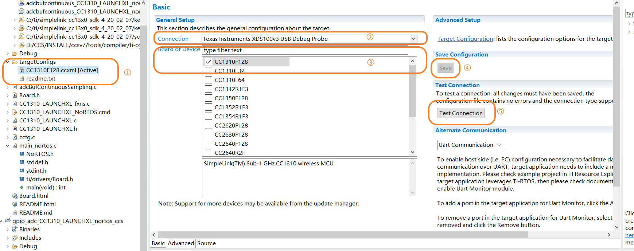Click the 'SimpleLink(TM) Sub-1 GHz CC1310 wireless MCU' description
Image resolution: width=634 pixels, height=251 pixels.
269,164
